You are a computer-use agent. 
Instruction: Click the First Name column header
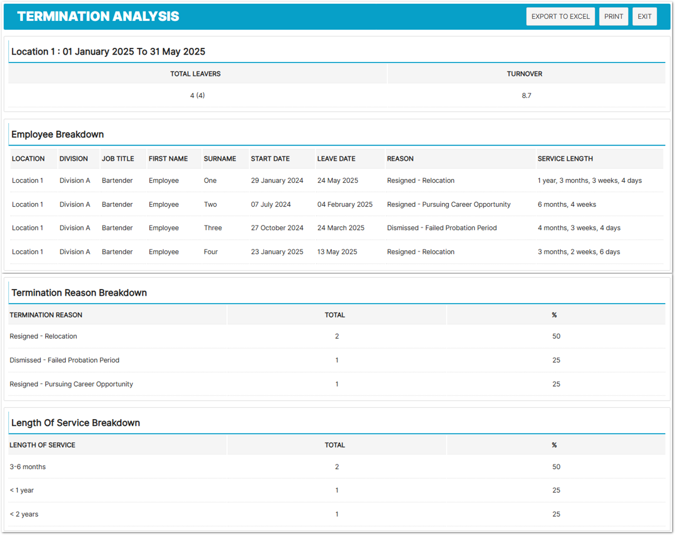click(x=168, y=159)
